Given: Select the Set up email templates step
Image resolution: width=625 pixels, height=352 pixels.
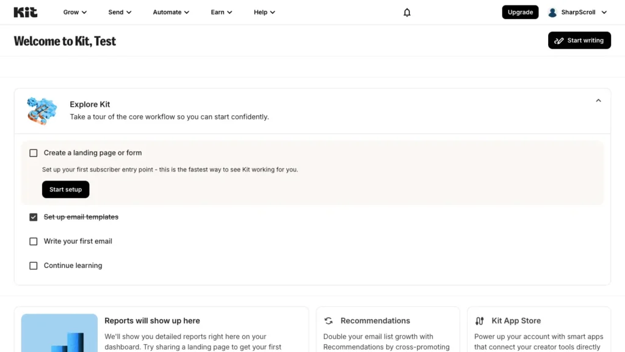Looking at the screenshot, I should (x=81, y=217).
